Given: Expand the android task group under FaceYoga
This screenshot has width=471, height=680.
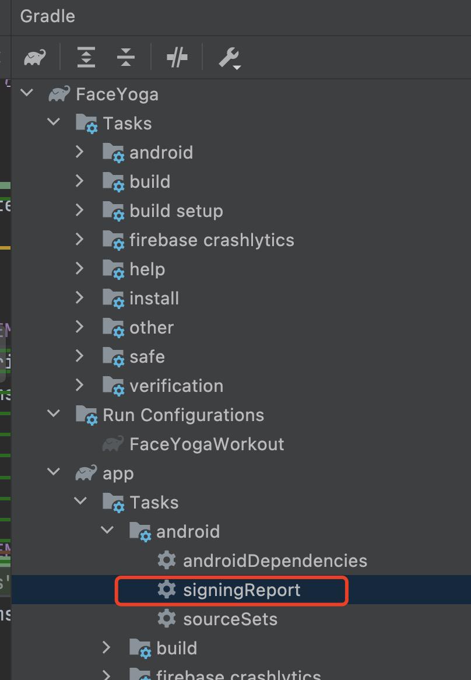Looking at the screenshot, I should (79, 152).
